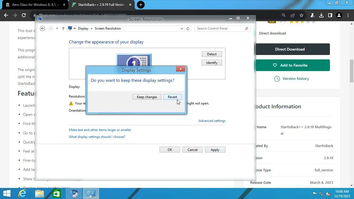This screenshot has width=354, height=199.
Task: Click the Detect button
Action: [x=212, y=54]
